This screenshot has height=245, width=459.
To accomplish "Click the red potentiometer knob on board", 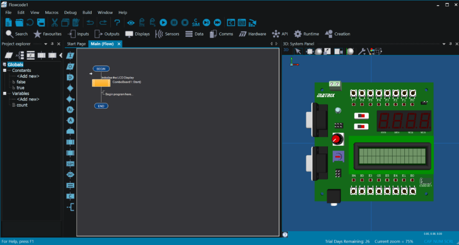I will (337, 140).
